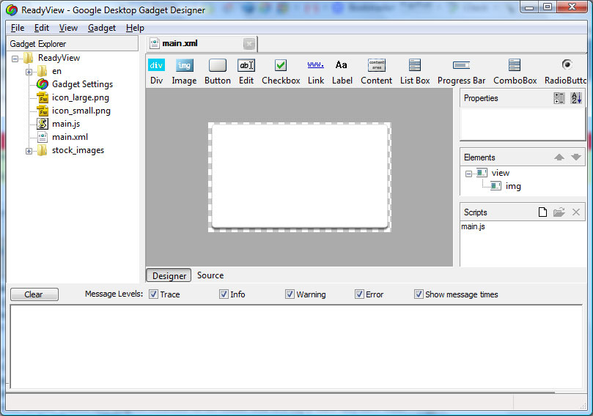Select the view element
This screenshot has width=593, height=416.
coord(501,173)
